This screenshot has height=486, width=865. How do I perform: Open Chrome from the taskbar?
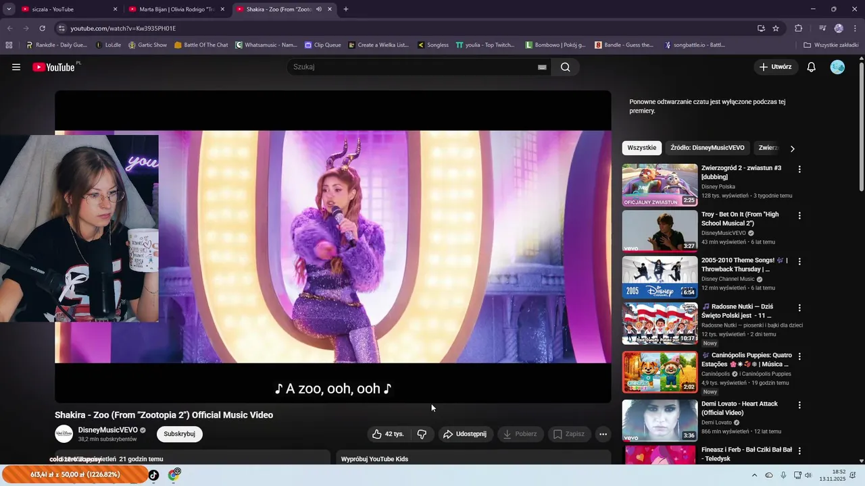(x=174, y=475)
